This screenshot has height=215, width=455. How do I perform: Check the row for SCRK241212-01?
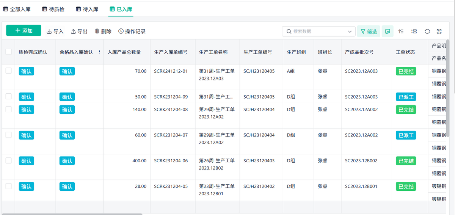pos(9,71)
